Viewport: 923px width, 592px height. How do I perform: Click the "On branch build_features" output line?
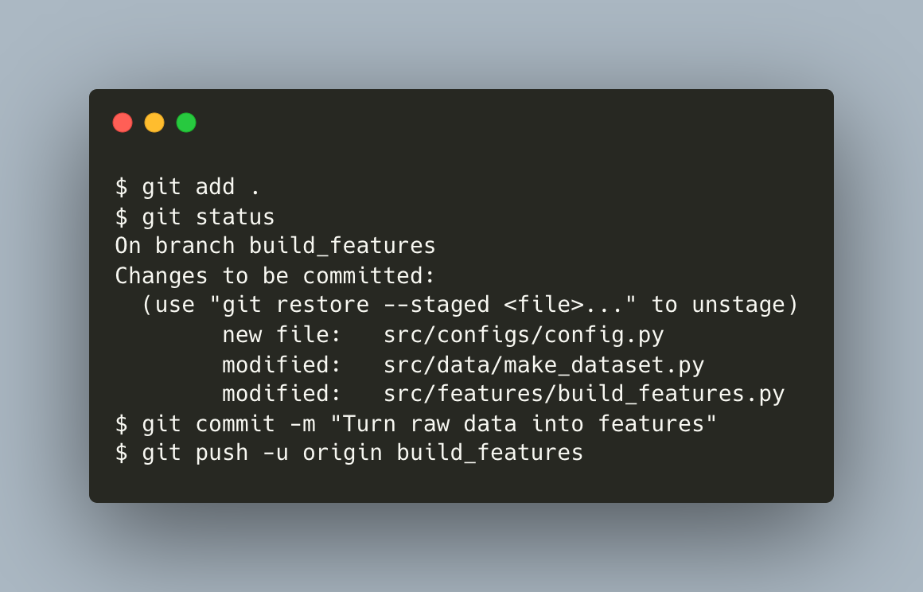[x=275, y=247]
